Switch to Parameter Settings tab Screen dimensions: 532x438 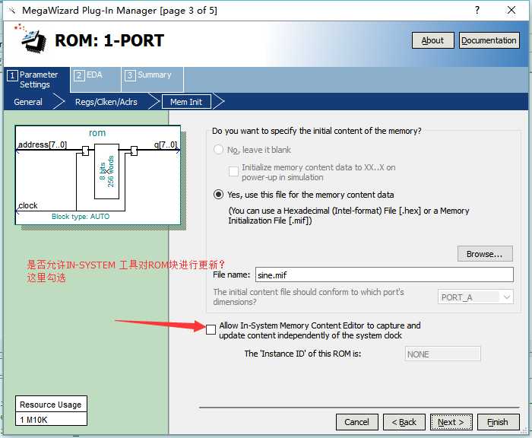(36, 79)
